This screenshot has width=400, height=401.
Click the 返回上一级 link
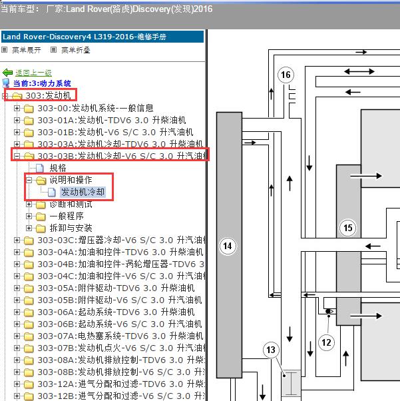[x=33, y=73]
